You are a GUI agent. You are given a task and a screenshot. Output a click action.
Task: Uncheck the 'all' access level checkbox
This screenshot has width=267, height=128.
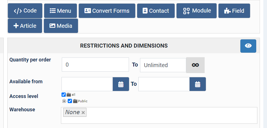[x=63, y=95]
